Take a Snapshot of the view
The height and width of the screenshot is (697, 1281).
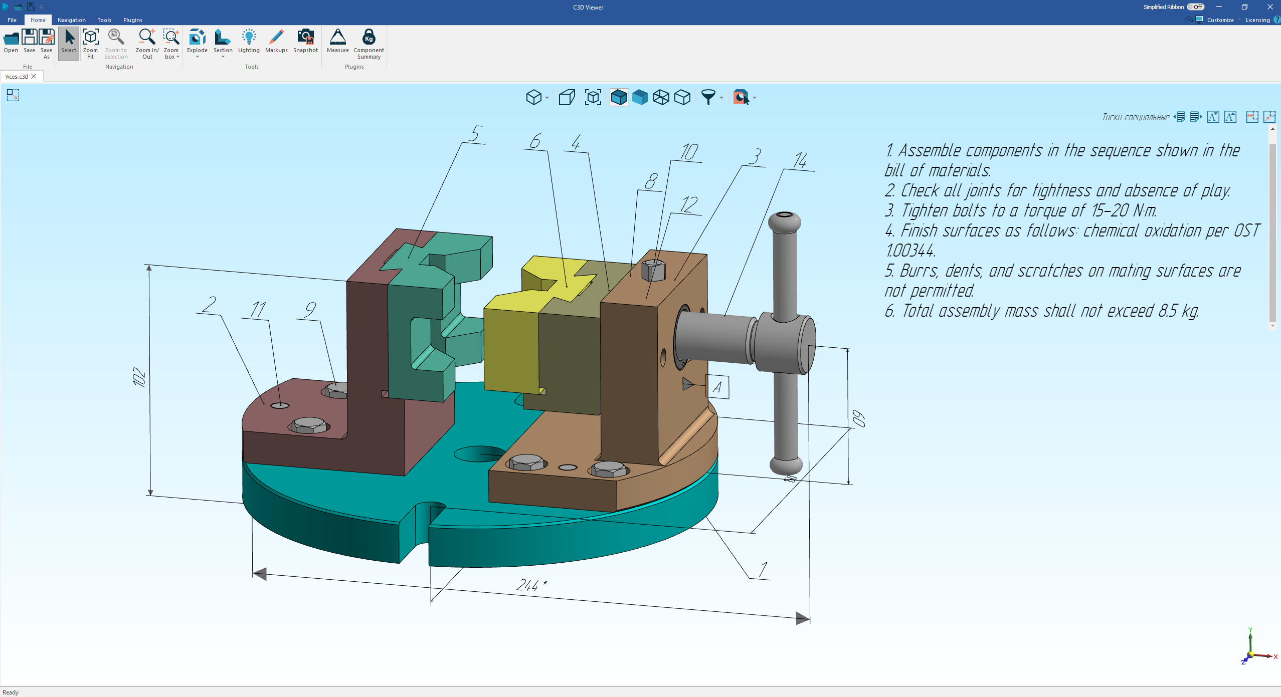[x=305, y=38]
